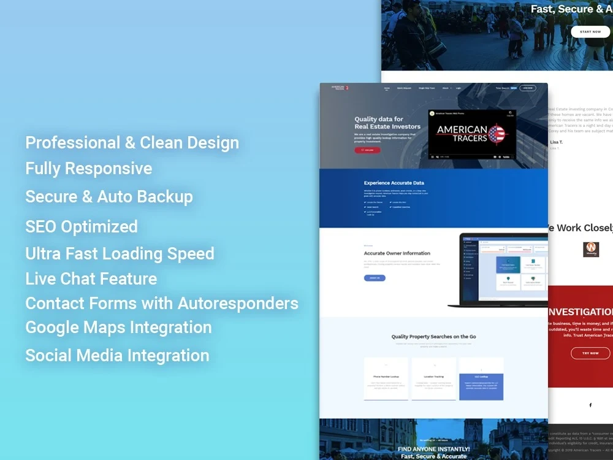Click 'Quality Property Searches on the Go' heading
This screenshot has height=460, width=613.
pos(433,336)
